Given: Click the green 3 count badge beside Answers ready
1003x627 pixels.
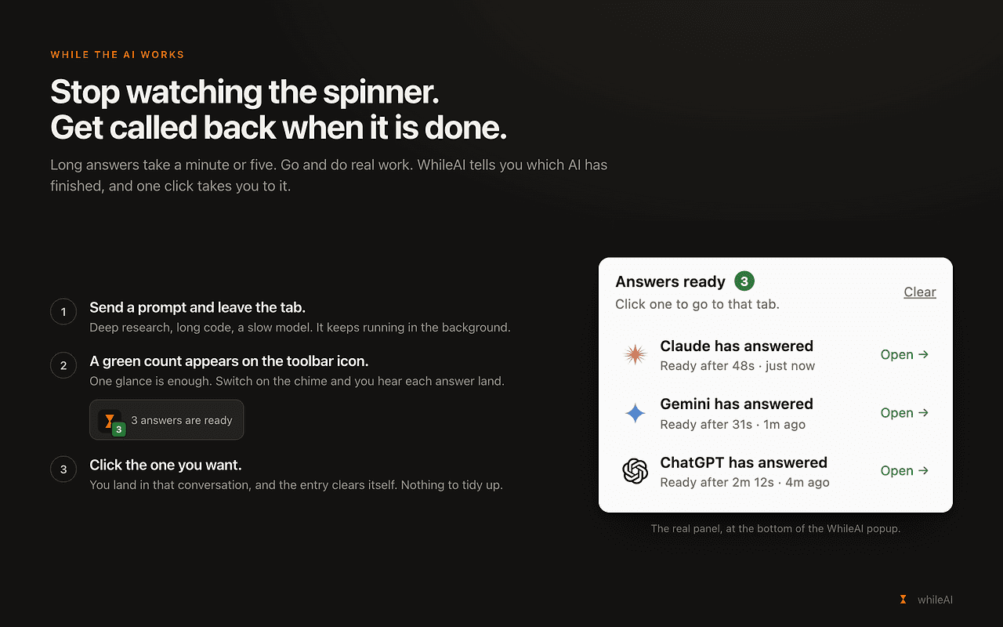Looking at the screenshot, I should click(x=744, y=281).
